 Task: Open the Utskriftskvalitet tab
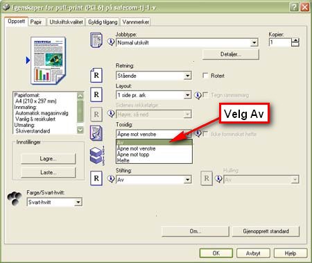[x=66, y=22]
